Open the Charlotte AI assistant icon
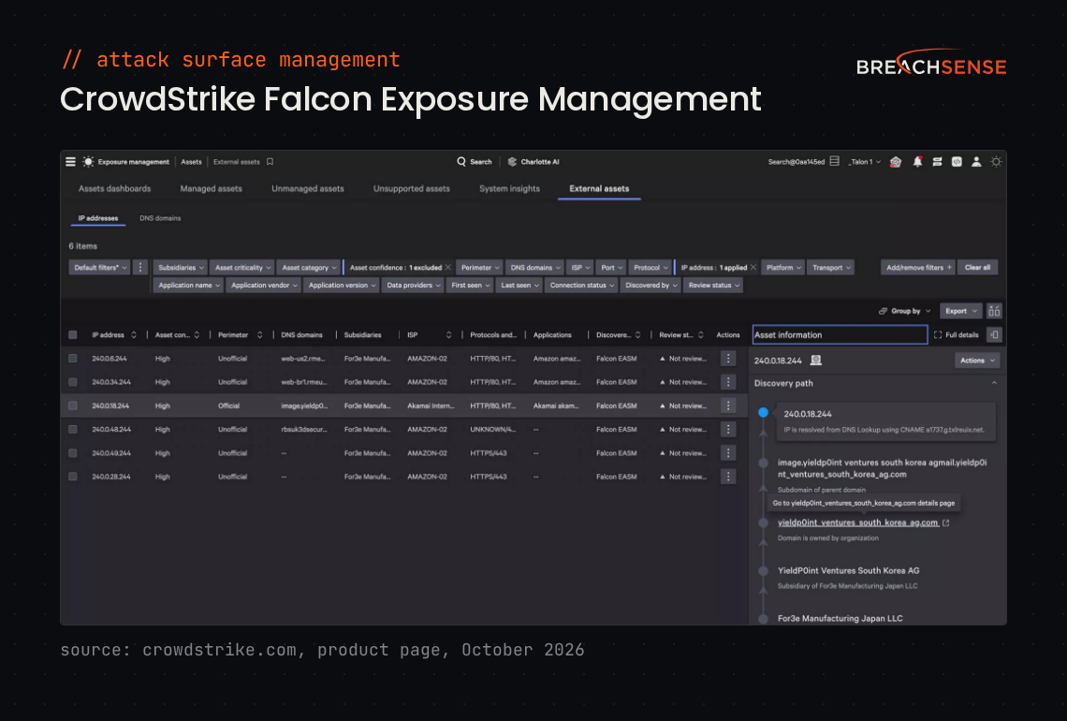1067x721 pixels. [512, 162]
